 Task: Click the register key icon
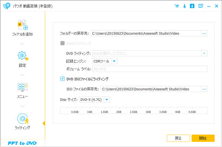[185, 6]
